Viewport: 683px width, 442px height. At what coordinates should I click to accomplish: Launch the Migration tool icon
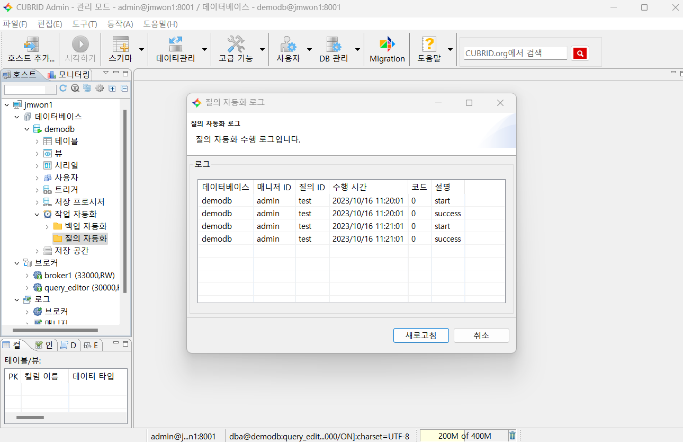click(387, 45)
